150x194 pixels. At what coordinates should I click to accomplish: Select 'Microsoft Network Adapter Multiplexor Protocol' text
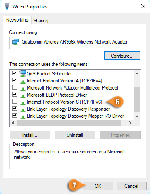(72, 88)
